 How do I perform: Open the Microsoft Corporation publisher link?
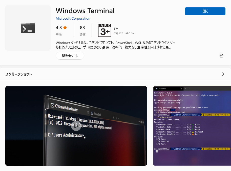coord(73,18)
